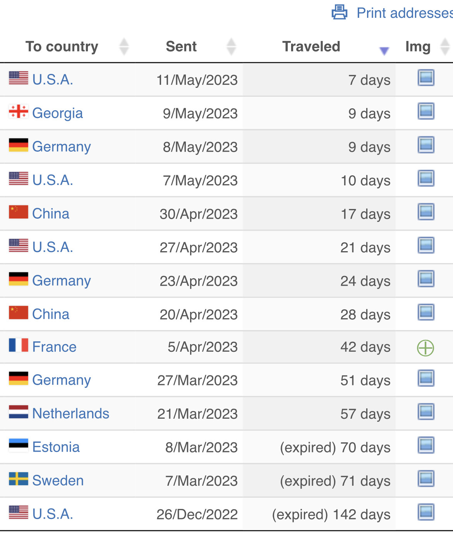Open the Print addresses link

point(405,13)
